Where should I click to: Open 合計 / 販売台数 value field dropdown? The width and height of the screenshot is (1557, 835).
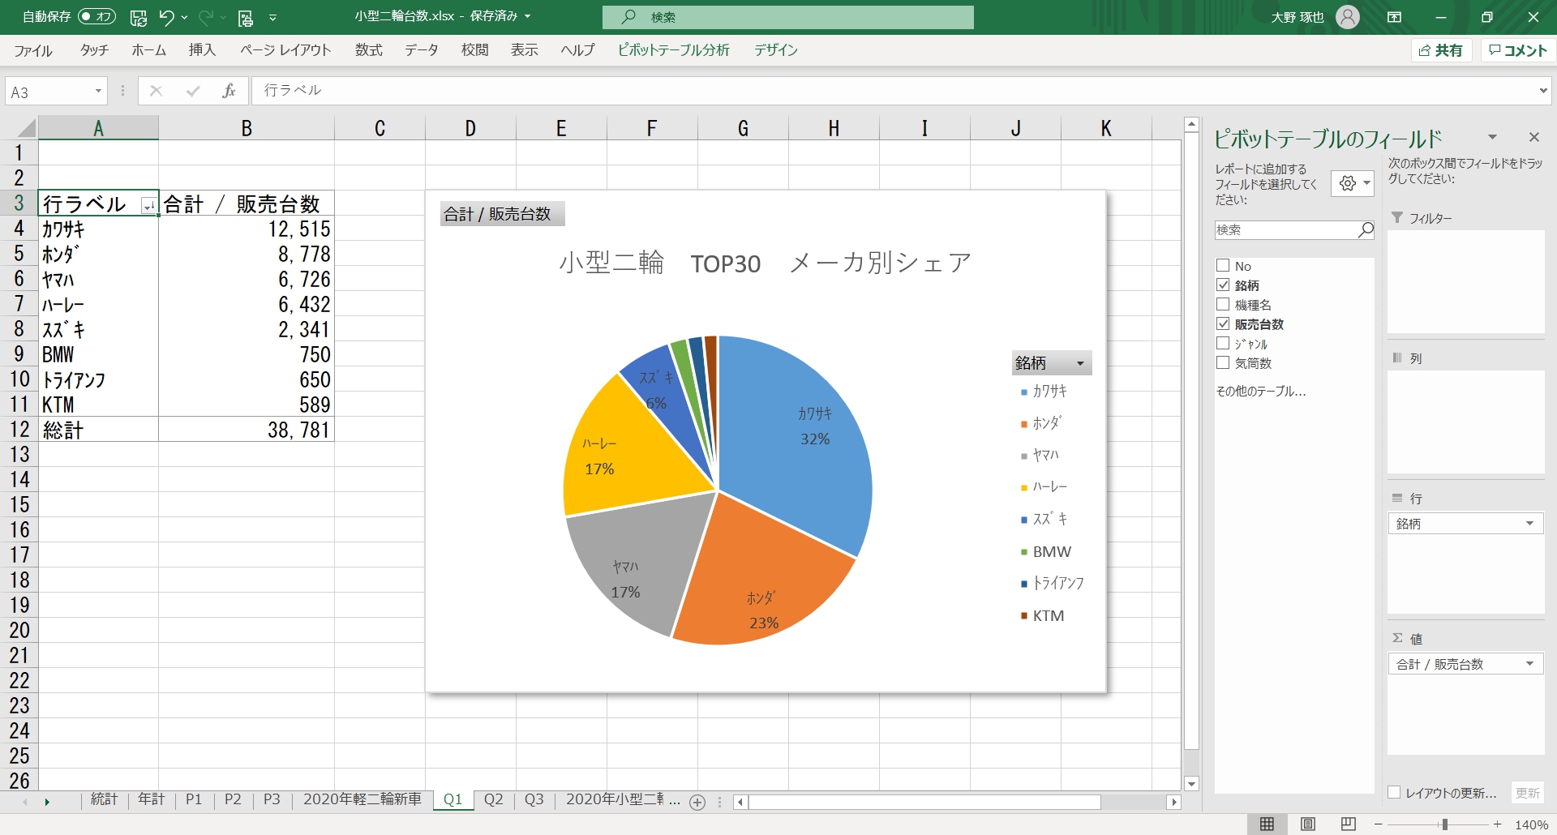click(x=1529, y=664)
